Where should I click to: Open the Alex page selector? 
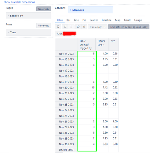tap(66, 34)
